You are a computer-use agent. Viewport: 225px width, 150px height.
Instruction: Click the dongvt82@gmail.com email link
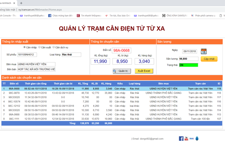[x=152, y=139]
